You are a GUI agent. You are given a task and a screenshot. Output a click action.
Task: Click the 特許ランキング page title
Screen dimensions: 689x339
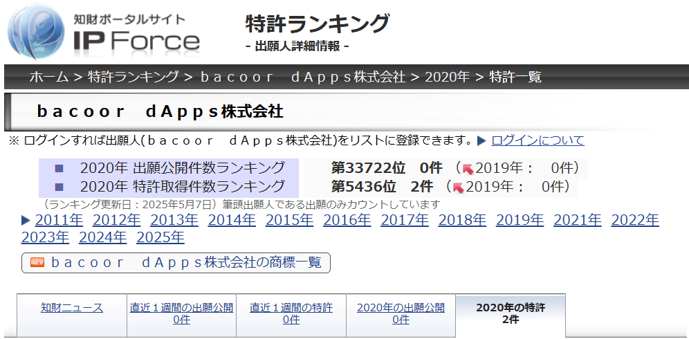pos(318,24)
